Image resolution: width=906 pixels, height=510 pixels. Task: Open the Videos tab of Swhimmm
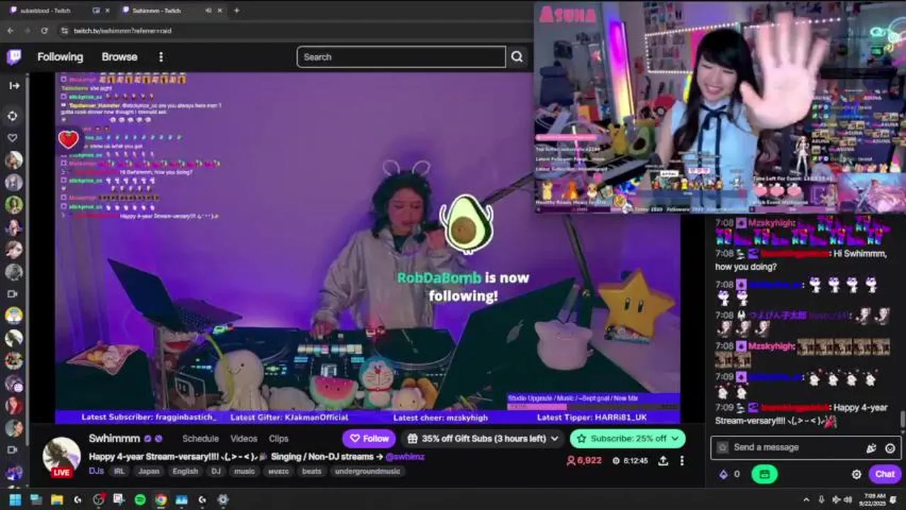(244, 438)
